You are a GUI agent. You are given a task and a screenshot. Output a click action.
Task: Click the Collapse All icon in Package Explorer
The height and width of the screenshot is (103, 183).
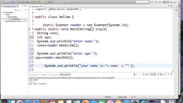[x=16, y=10]
